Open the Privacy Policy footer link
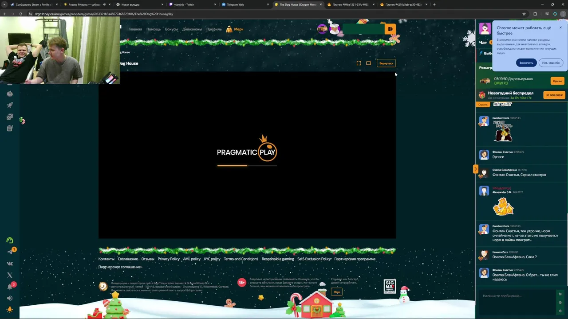The height and width of the screenshot is (319, 568). [x=169, y=259]
